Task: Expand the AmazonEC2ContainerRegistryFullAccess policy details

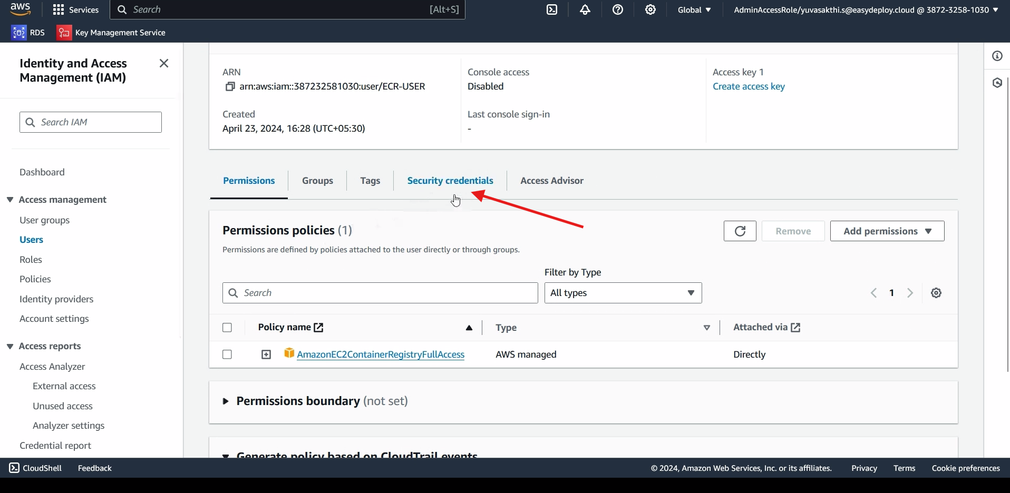Action: (266, 355)
